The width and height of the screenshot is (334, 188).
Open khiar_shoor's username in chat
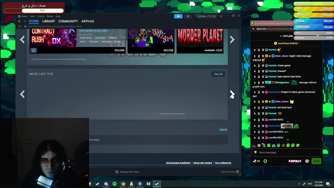pyautogui.click(x=282, y=56)
